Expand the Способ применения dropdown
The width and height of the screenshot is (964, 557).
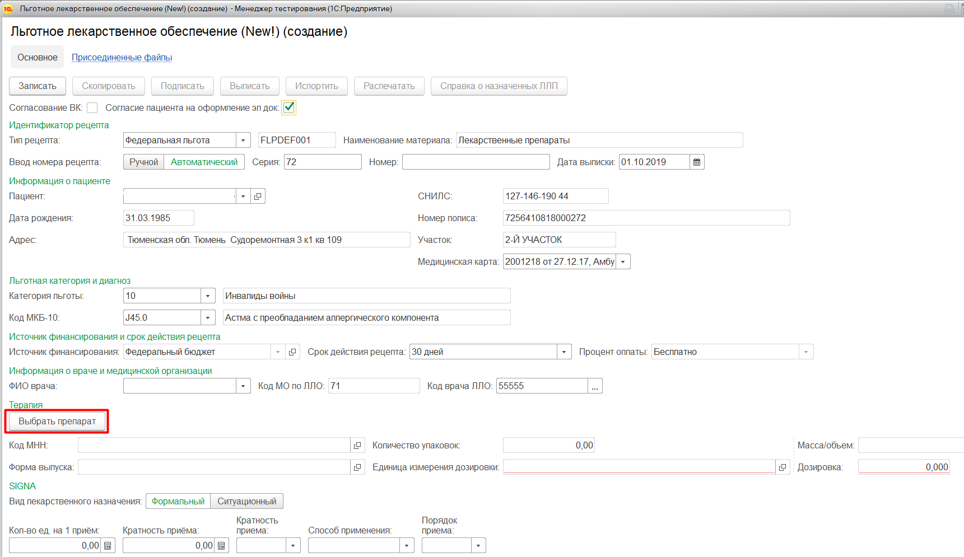(407, 545)
